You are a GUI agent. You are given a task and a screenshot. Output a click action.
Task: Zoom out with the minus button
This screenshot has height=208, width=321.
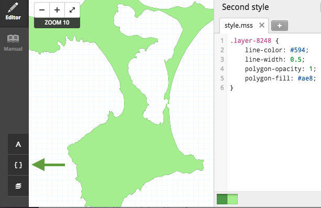point(42,10)
